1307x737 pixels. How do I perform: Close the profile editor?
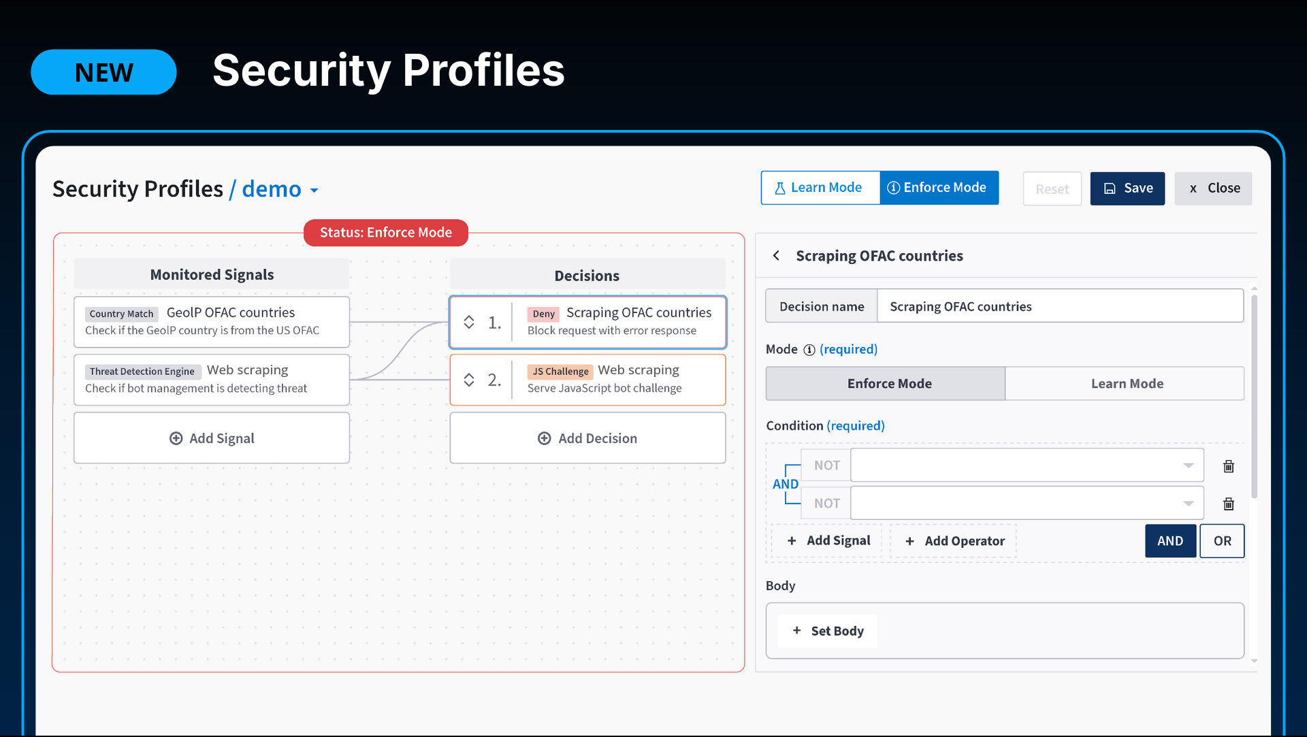(1213, 189)
